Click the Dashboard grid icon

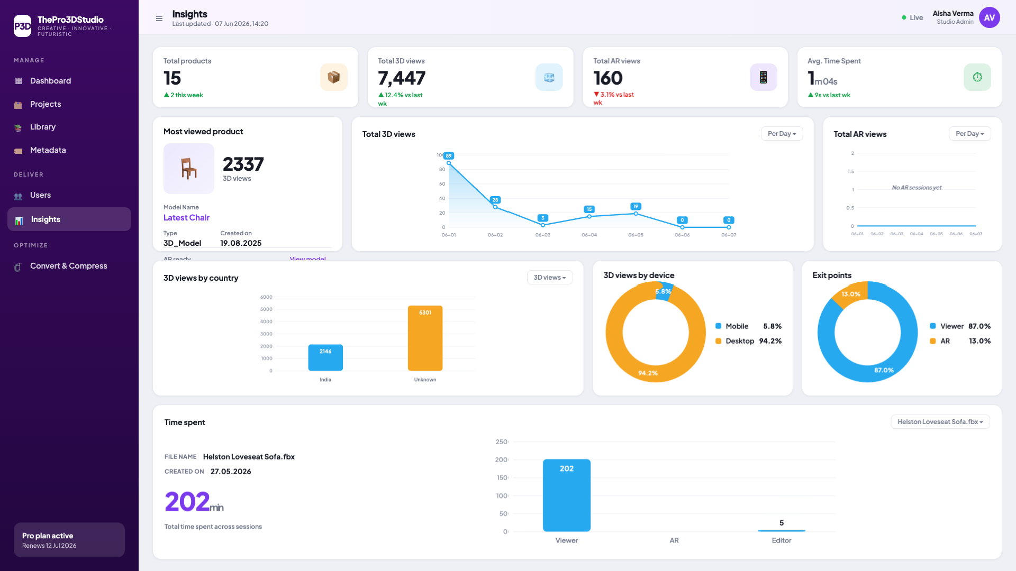click(19, 81)
